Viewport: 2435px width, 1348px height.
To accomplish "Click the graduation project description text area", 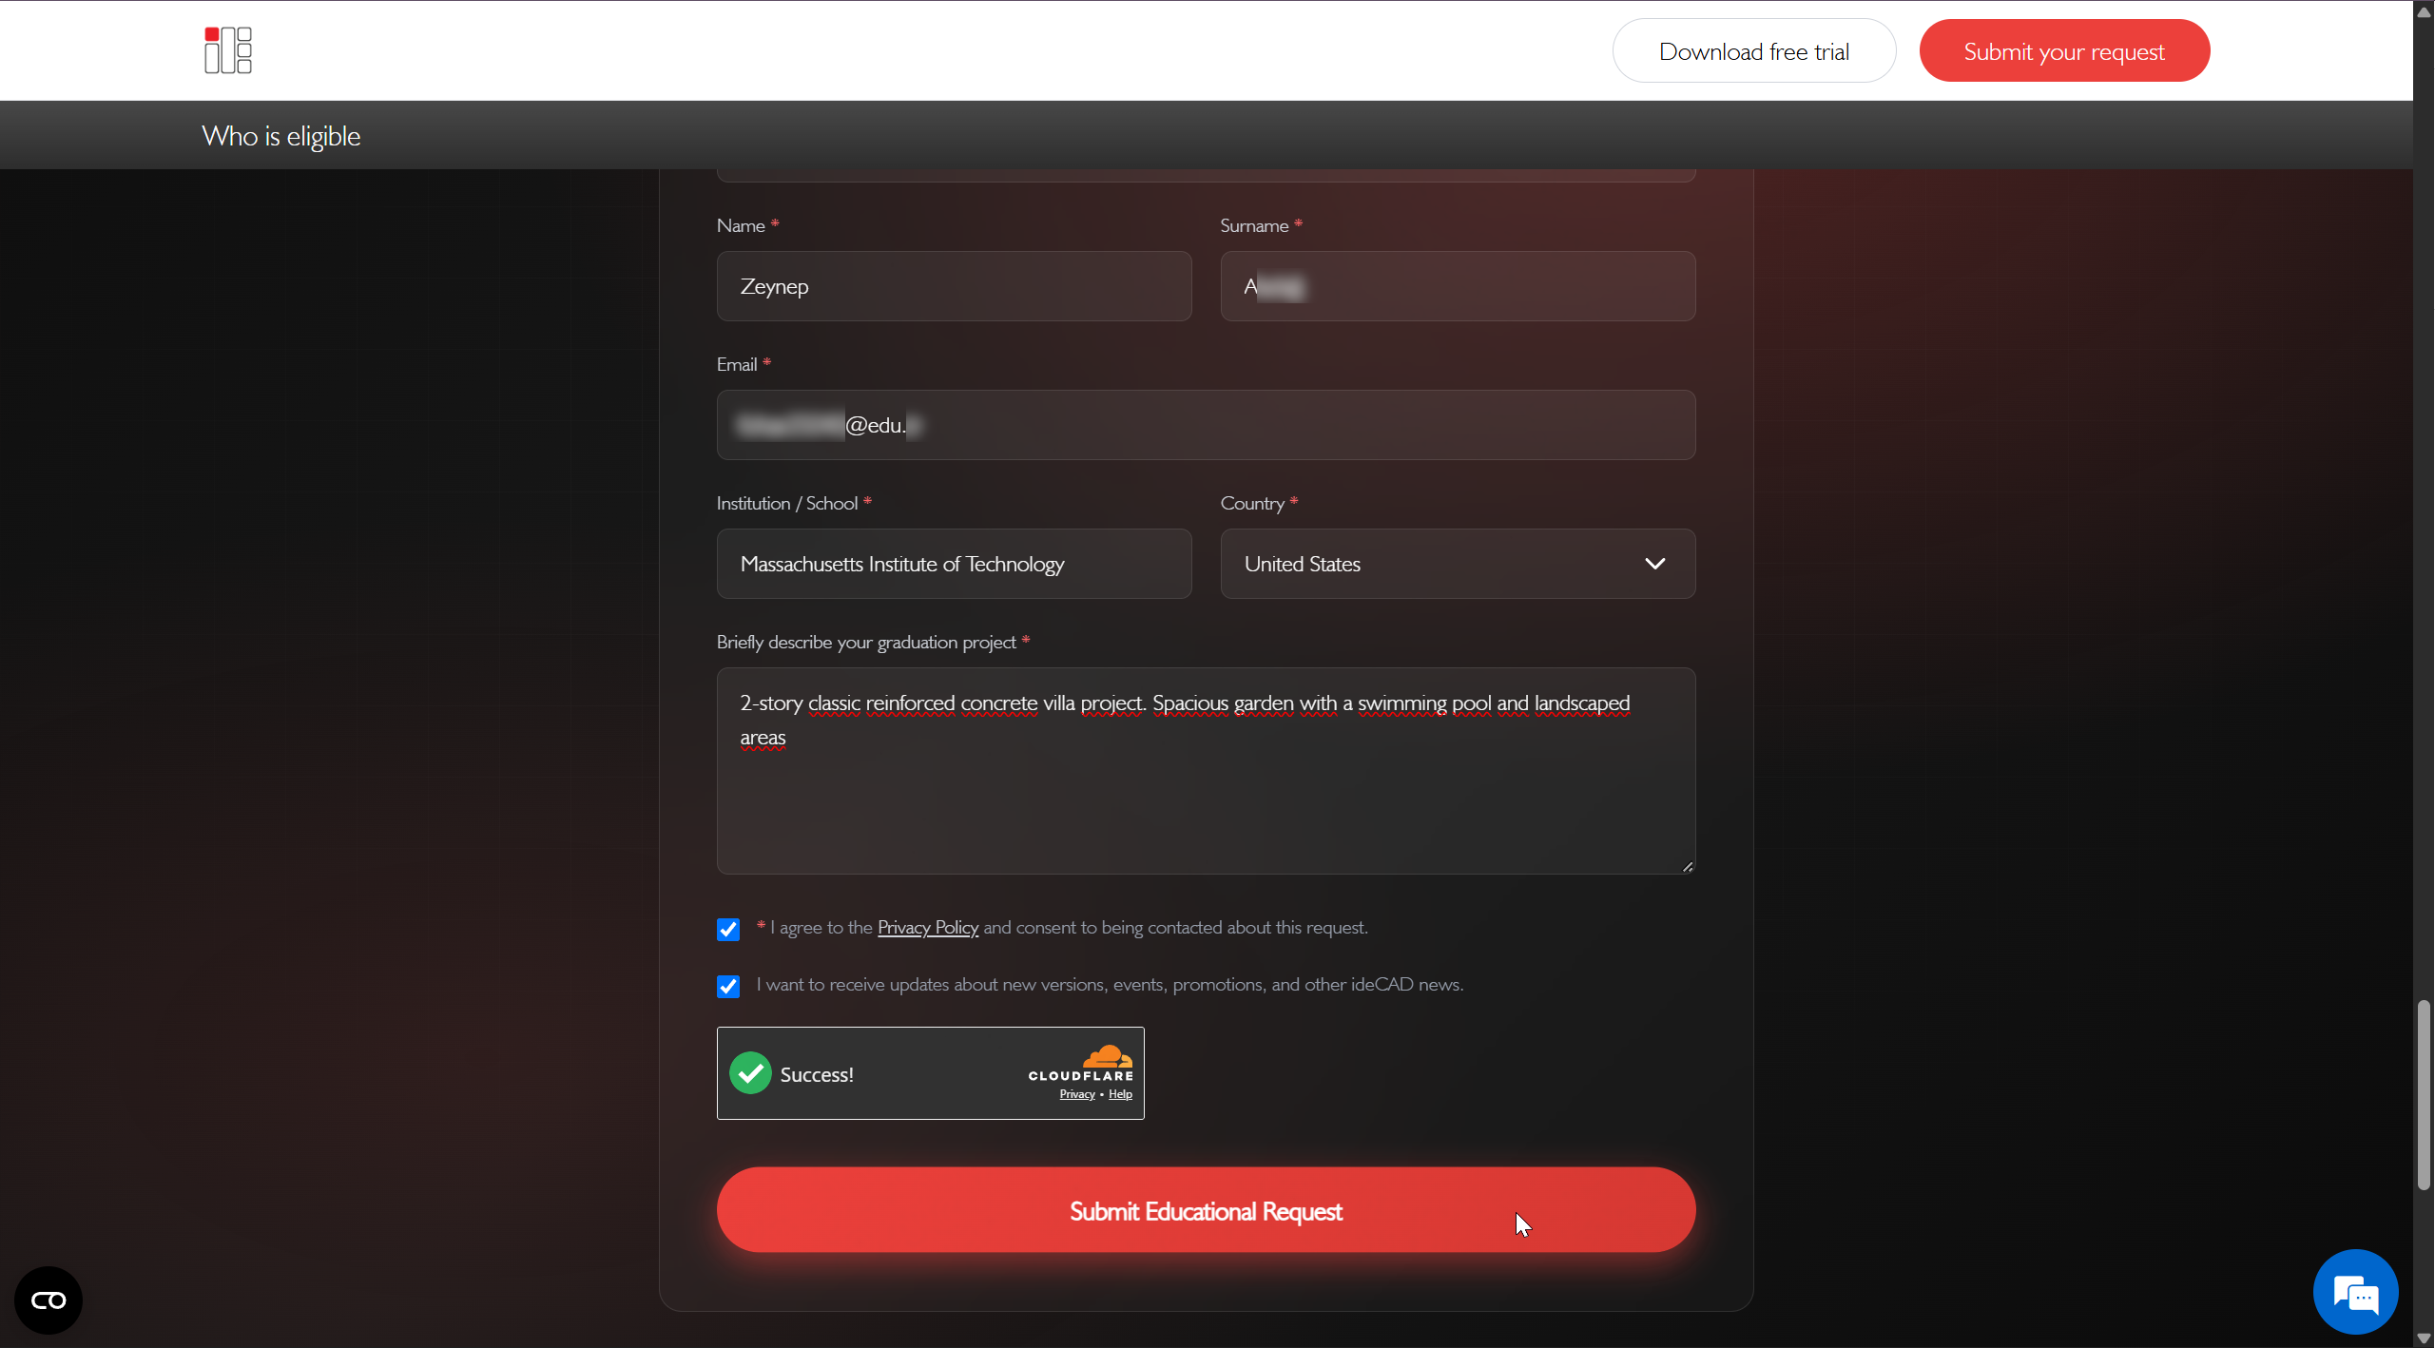I will point(1206,771).
